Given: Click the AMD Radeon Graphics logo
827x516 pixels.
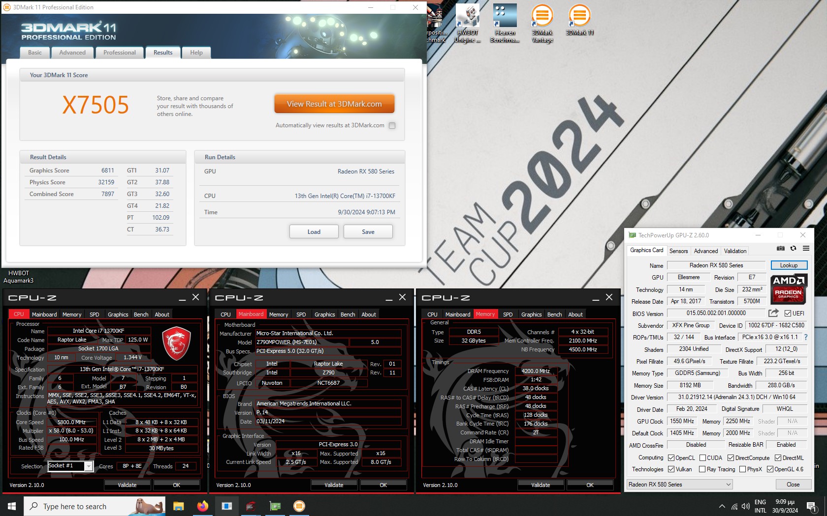Looking at the screenshot, I should click(x=789, y=289).
